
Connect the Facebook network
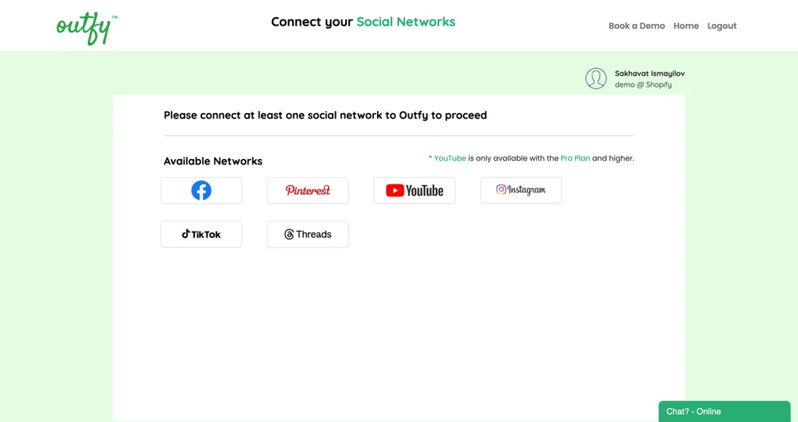(201, 190)
